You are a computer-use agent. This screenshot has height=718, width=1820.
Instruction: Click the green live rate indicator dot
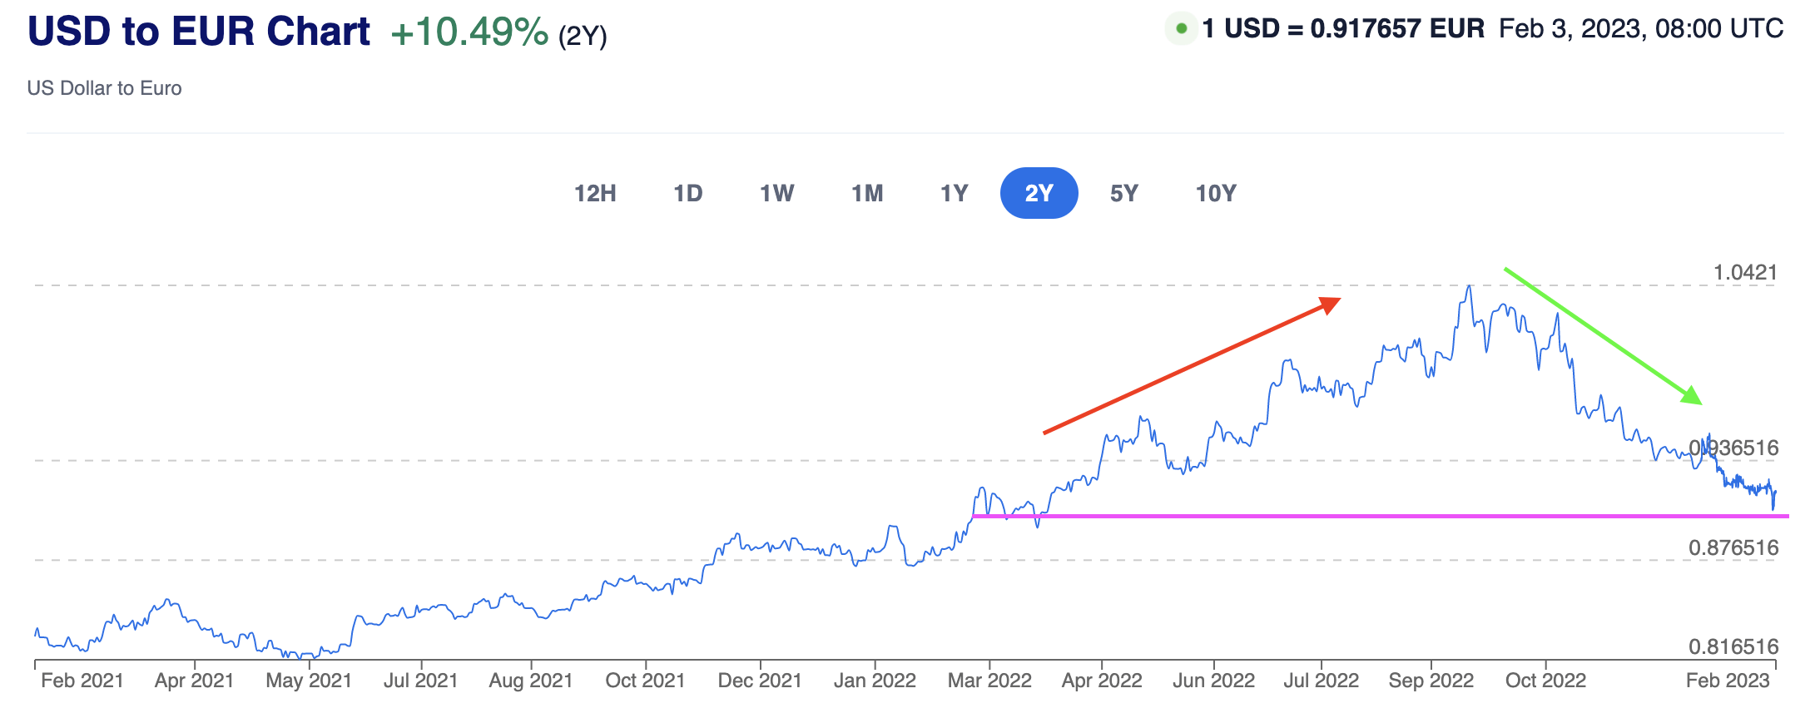click(x=1180, y=27)
